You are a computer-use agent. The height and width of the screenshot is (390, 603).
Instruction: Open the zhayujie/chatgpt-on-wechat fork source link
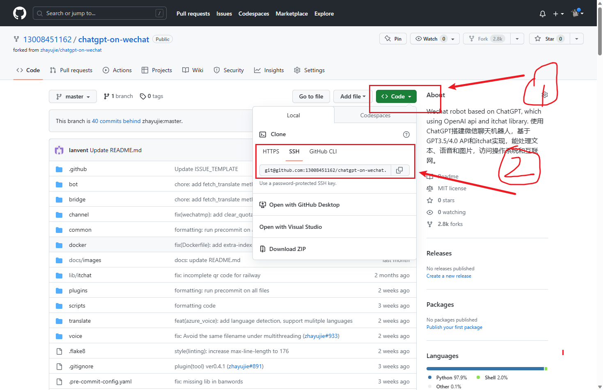tap(71, 50)
